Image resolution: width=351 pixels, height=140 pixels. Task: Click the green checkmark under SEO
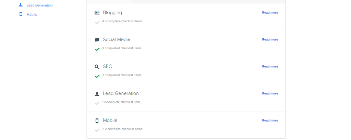97,76
